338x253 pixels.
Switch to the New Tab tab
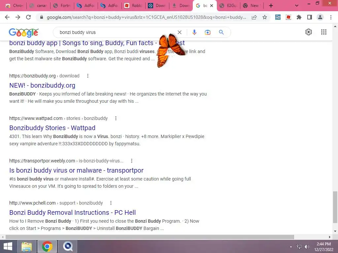pyautogui.click(x=251, y=6)
